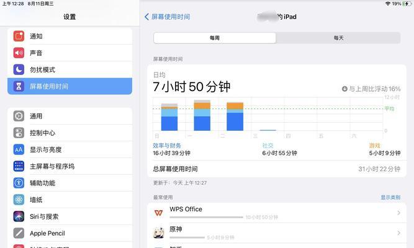Tap the Siri & Search icon
The width and height of the screenshot is (414, 248).
(x=19, y=216)
